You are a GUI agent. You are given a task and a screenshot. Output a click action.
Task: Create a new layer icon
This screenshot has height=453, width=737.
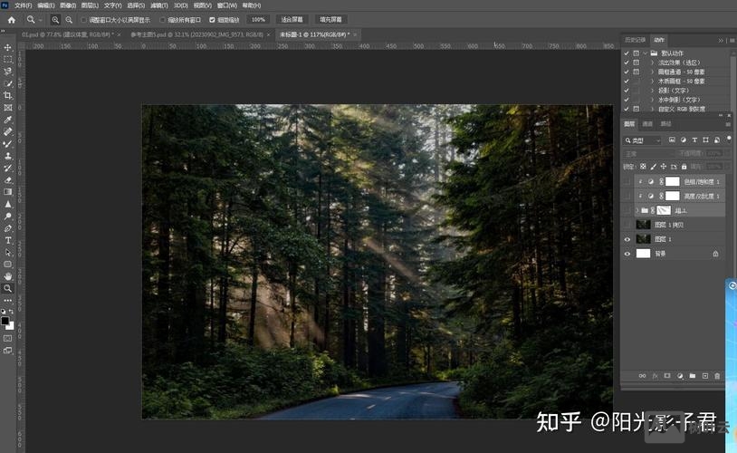(705, 376)
